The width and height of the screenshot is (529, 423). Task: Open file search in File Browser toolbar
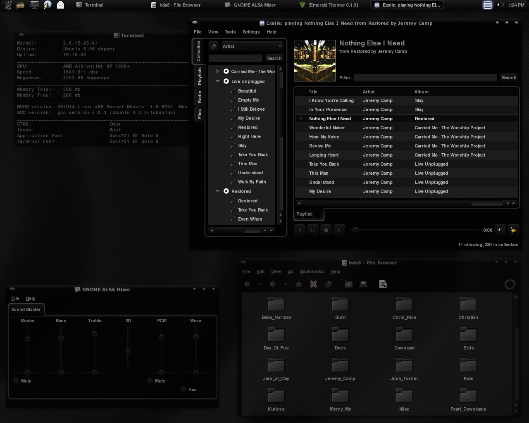(383, 284)
